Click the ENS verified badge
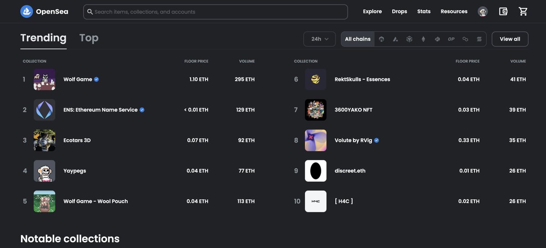 tap(142, 110)
